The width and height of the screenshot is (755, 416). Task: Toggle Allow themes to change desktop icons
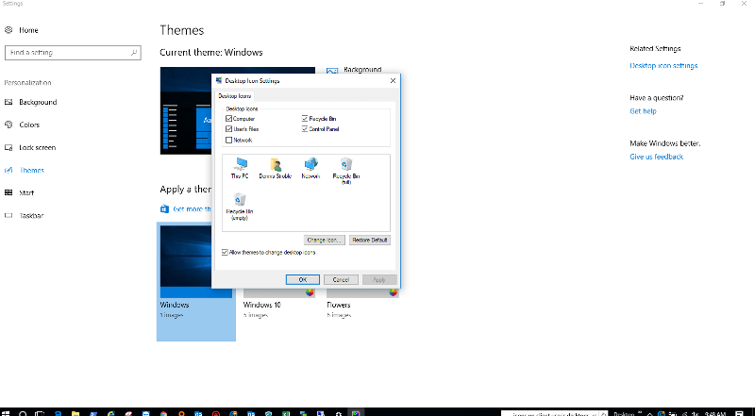tap(225, 252)
